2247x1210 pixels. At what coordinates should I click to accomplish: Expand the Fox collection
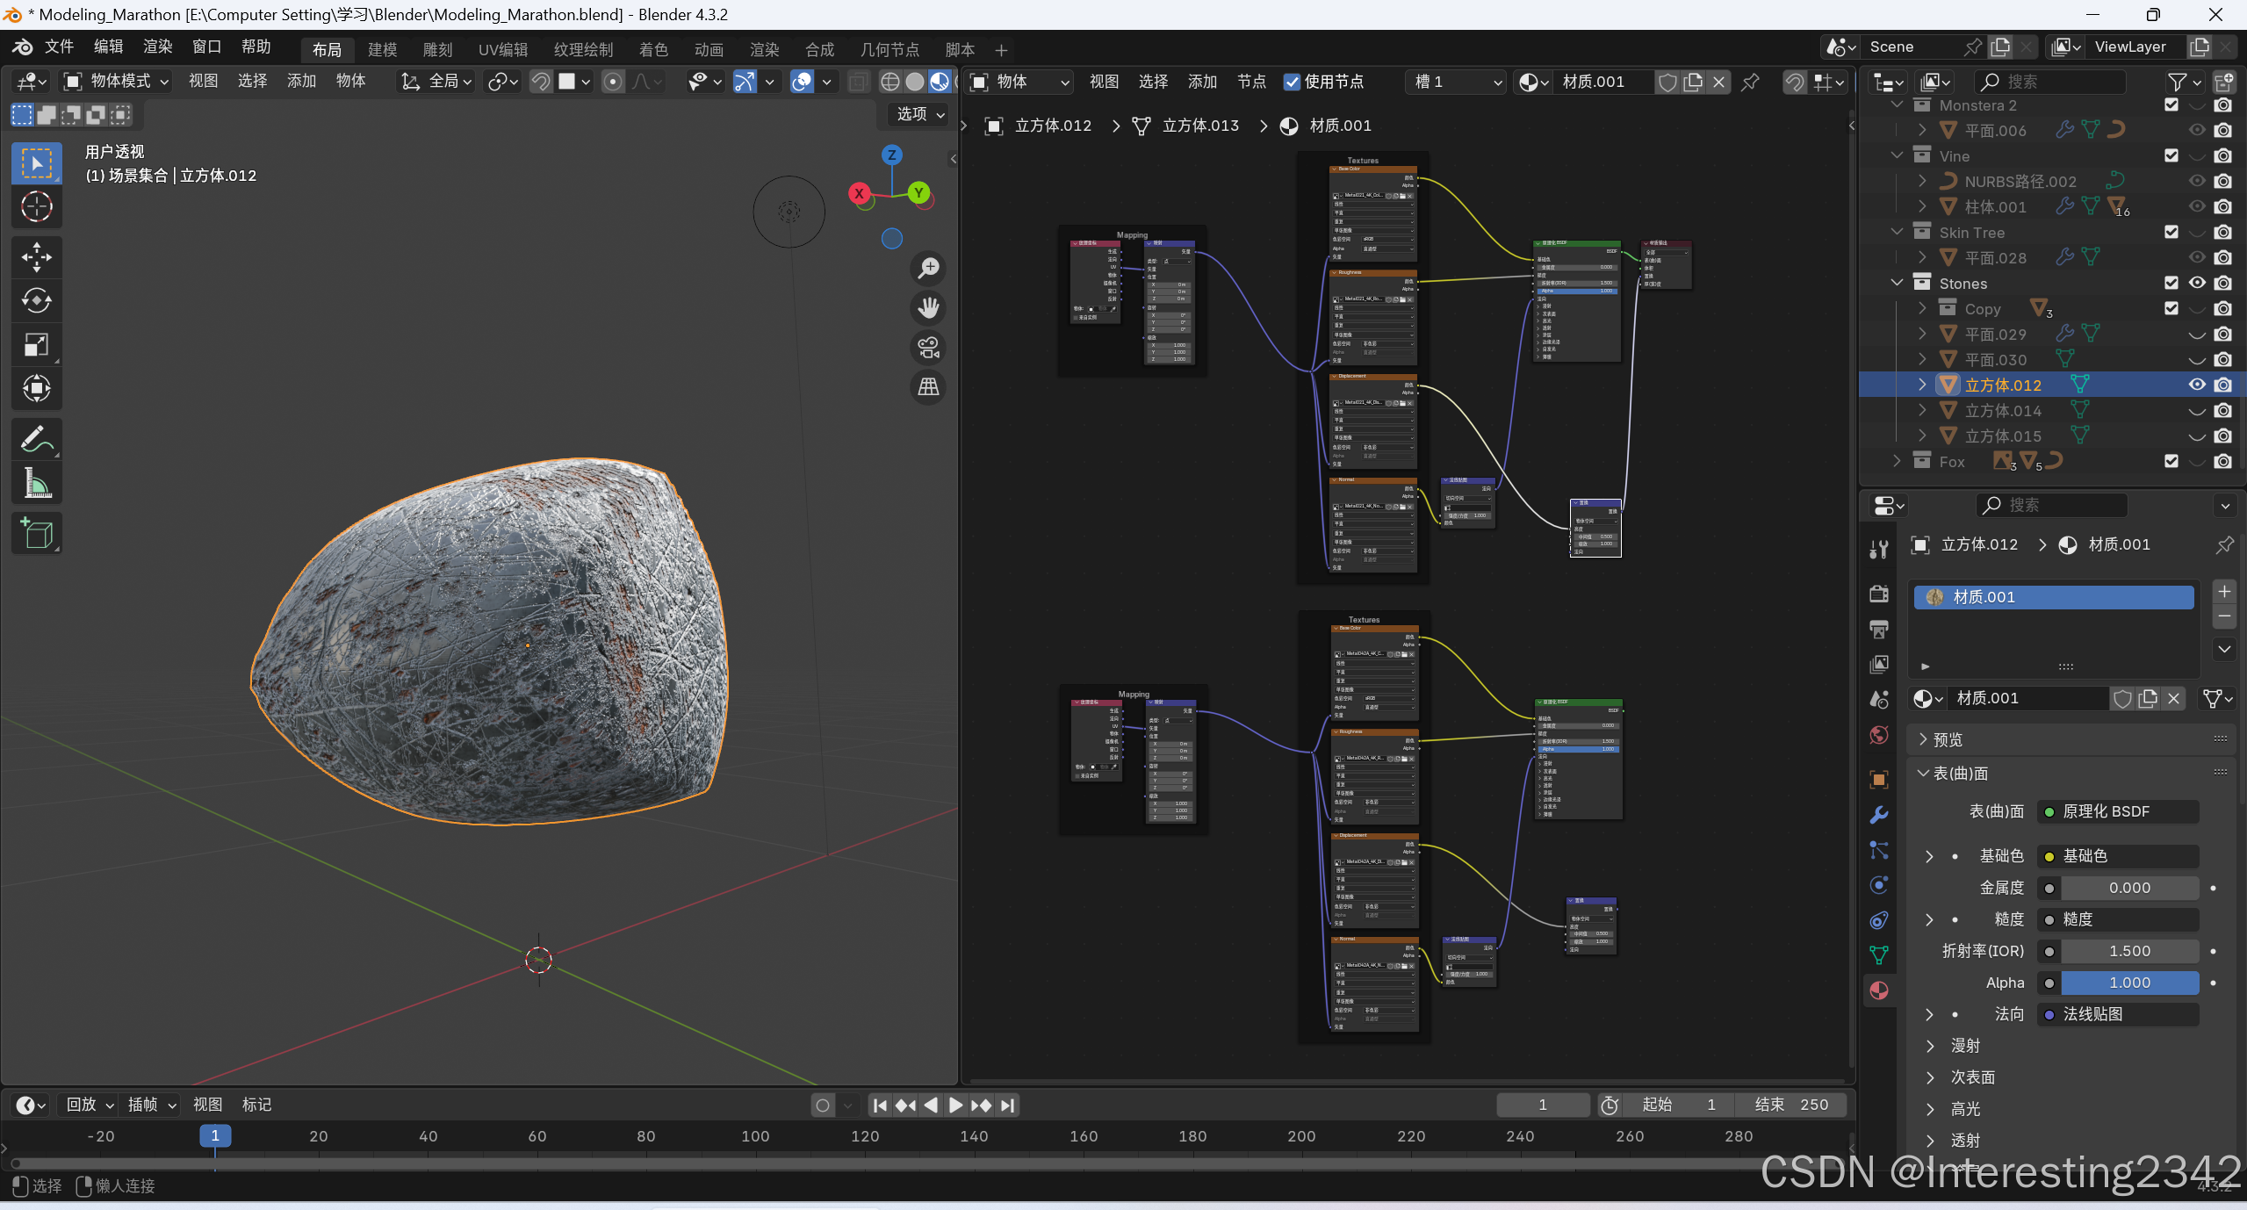pos(1897,461)
